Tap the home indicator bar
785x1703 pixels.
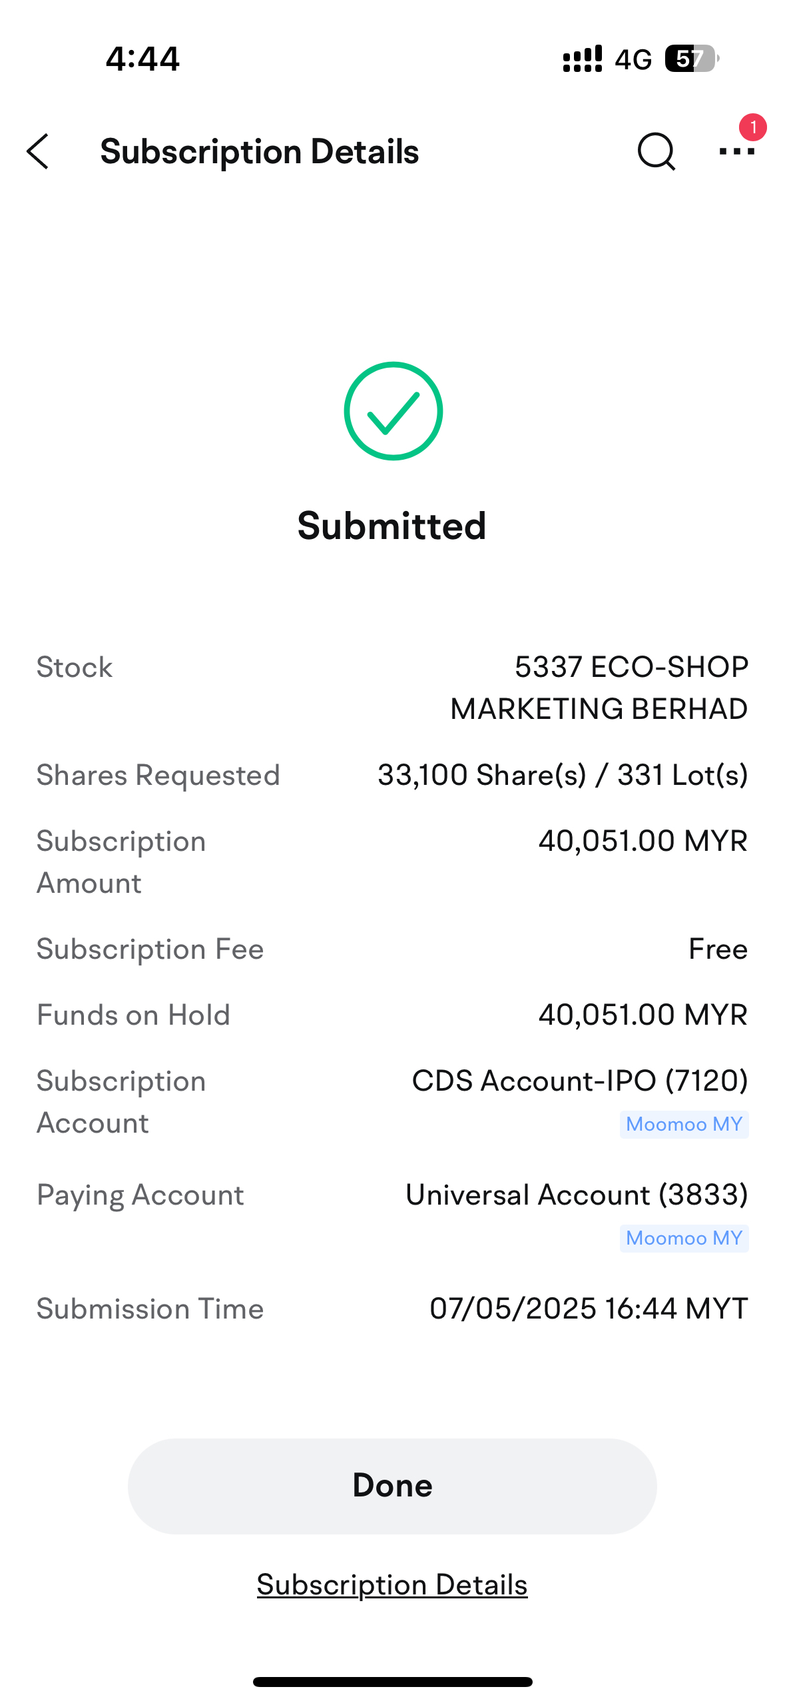(x=392, y=1682)
